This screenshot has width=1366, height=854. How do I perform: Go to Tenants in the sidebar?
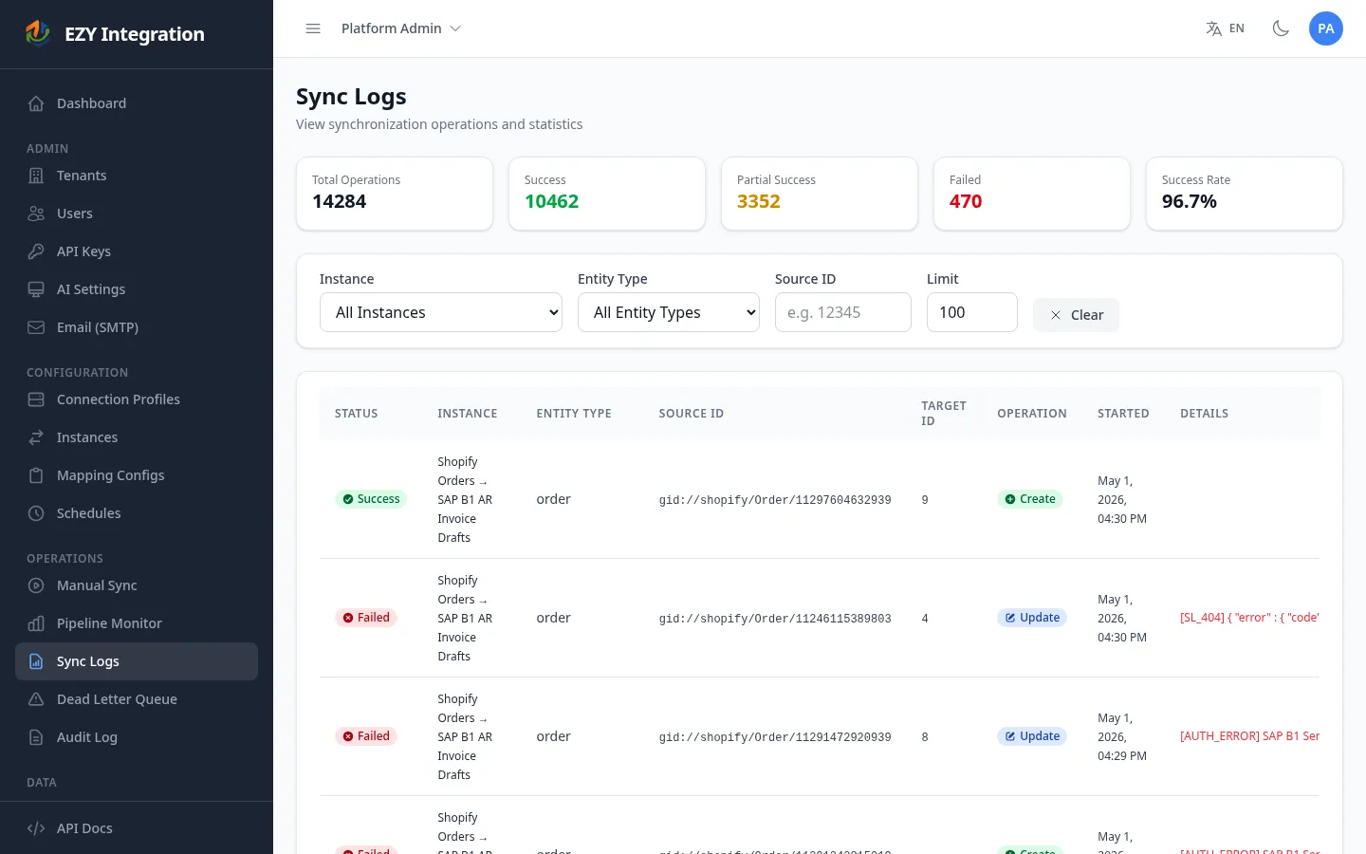pyautogui.click(x=137, y=176)
